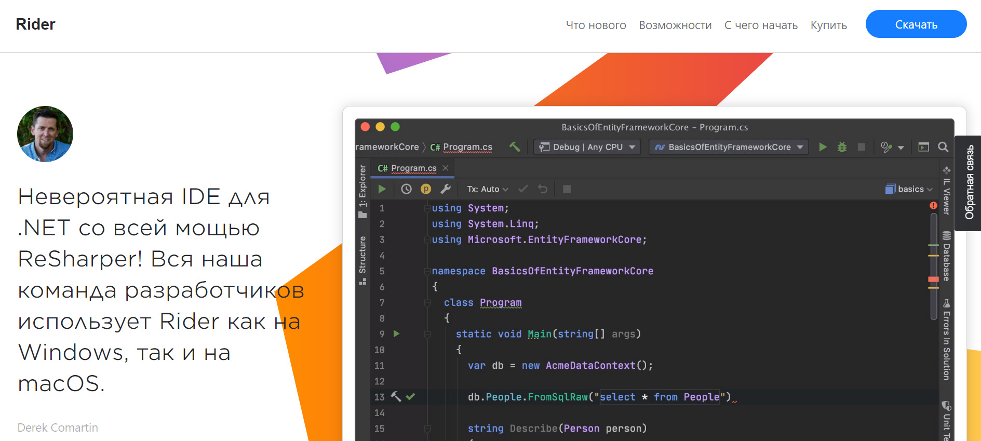Run BasicsOfEntityFrameworkCore with the green play button
This screenshot has height=441, width=981.
coord(823,147)
